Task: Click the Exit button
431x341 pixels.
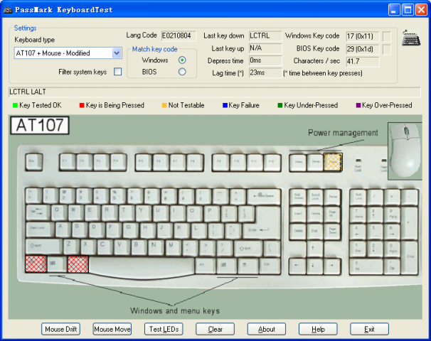Action: tap(369, 329)
